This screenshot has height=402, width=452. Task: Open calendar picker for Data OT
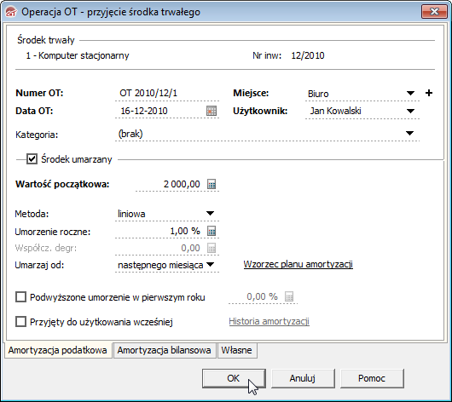tap(212, 111)
